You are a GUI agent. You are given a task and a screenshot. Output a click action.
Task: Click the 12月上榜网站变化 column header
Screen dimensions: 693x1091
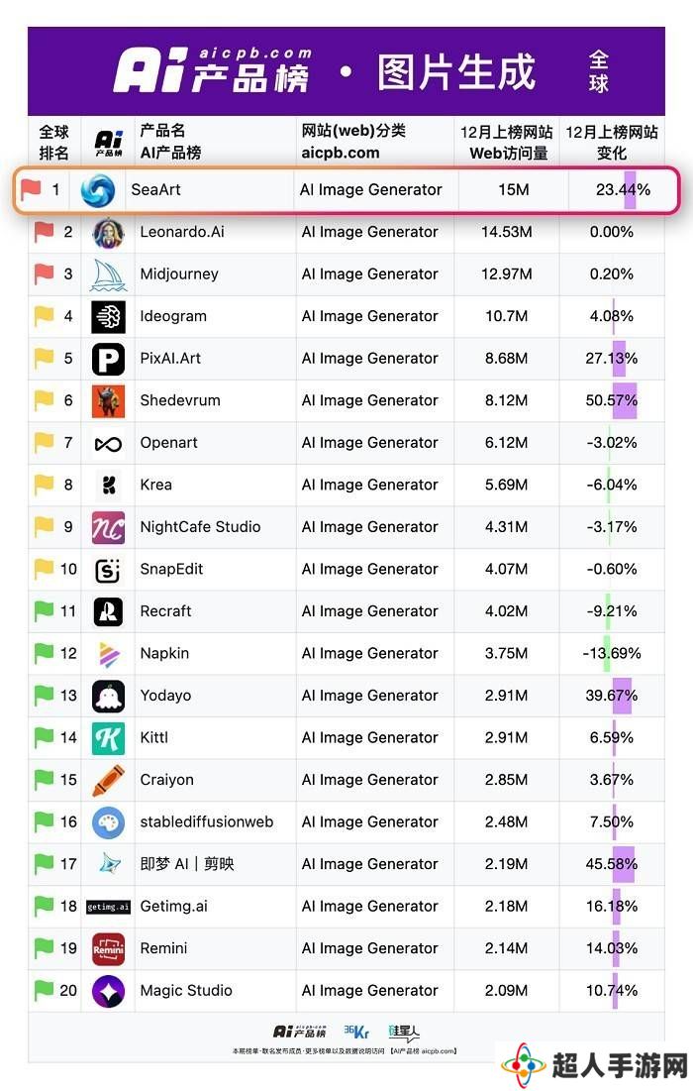(x=612, y=142)
